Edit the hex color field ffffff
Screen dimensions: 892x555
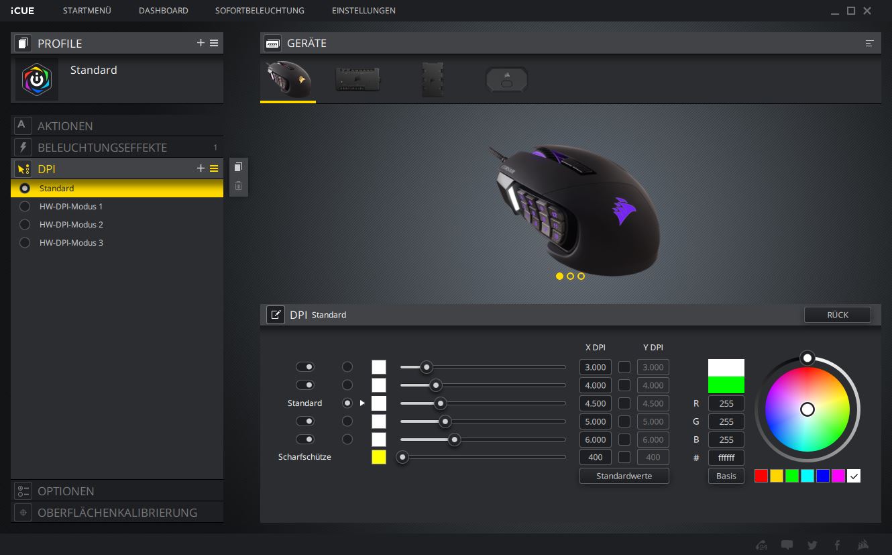(726, 458)
